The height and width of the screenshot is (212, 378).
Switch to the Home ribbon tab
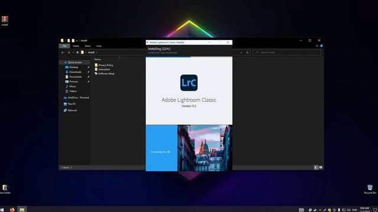click(76, 46)
